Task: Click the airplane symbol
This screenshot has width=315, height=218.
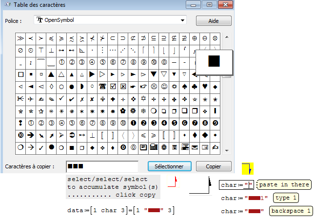Action: pyautogui.click(x=31, y=99)
